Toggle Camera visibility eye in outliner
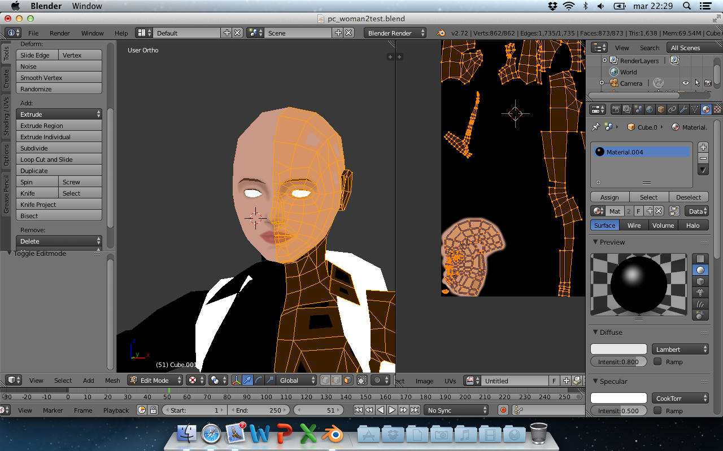 tap(685, 83)
